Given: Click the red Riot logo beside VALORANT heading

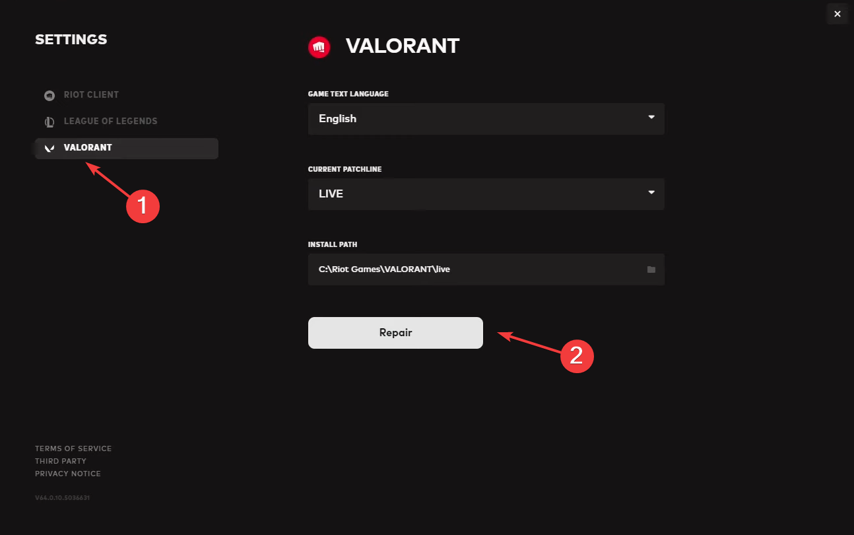Looking at the screenshot, I should 319,47.
